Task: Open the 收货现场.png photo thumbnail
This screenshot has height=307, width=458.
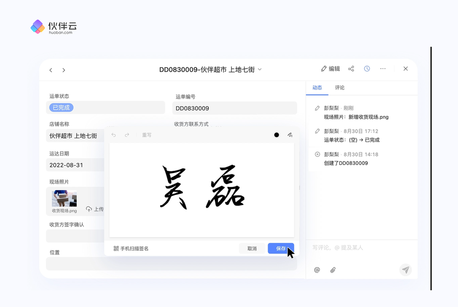Action: tap(64, 199)
